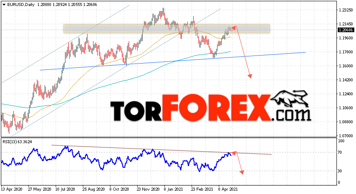356x194 pixels.
Task: Select the gray resistance zone rectangle
Action: [167, 29]
